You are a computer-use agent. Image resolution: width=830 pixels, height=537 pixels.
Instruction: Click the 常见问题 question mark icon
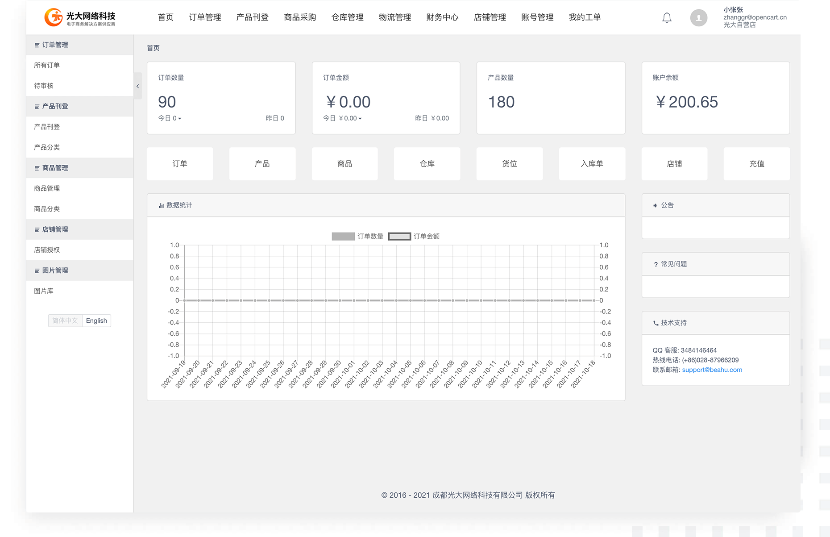pos(656,264)
